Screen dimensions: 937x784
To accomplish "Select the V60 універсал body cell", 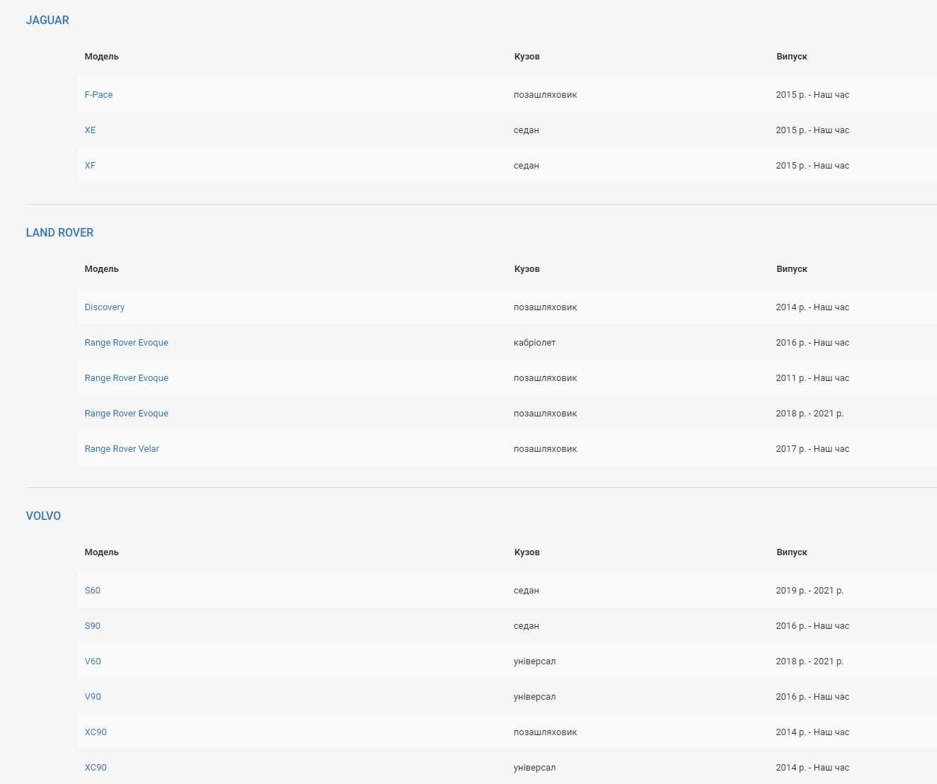I will (534, 661).
